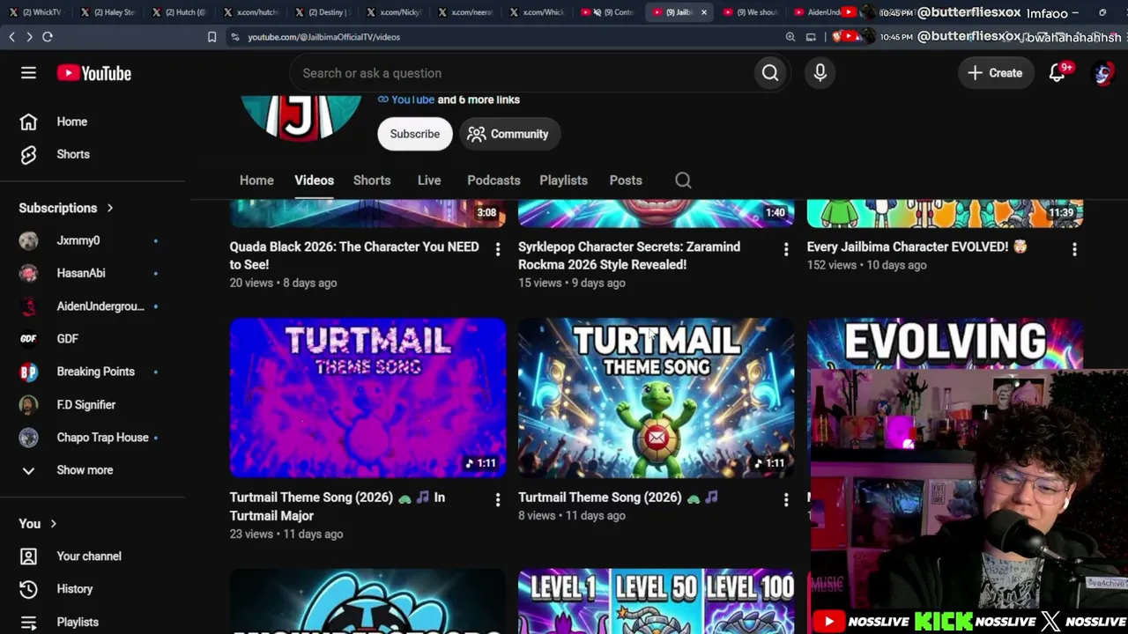Open Every Jailbima Character EVOLVED video title
The image size is (1128, 634).
point(916,247)
